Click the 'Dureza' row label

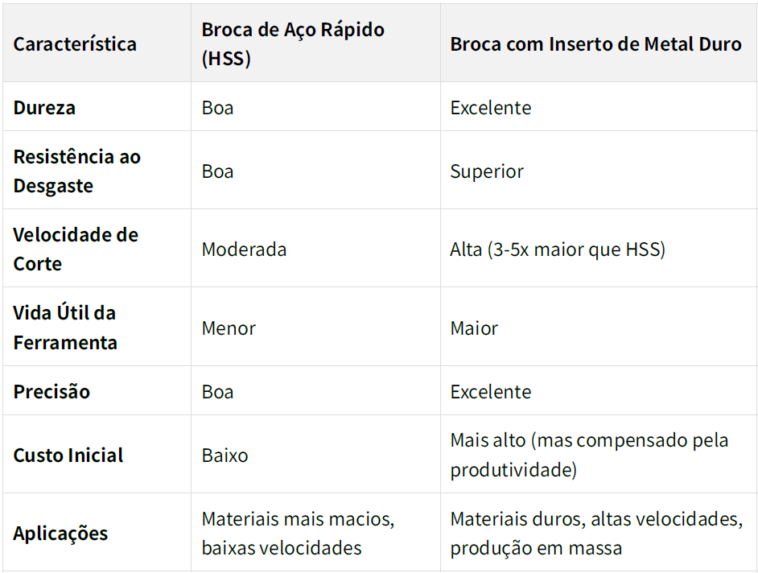point(44,108)
